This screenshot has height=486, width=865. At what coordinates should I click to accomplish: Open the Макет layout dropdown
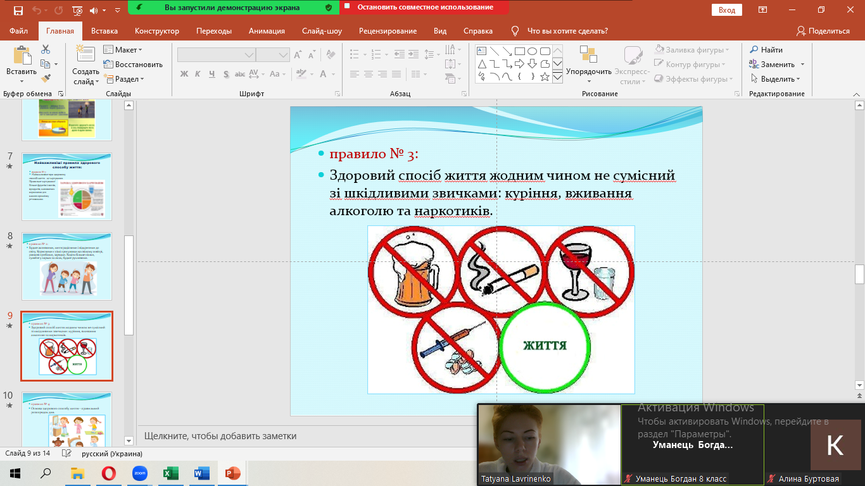(x=123, y=50)
